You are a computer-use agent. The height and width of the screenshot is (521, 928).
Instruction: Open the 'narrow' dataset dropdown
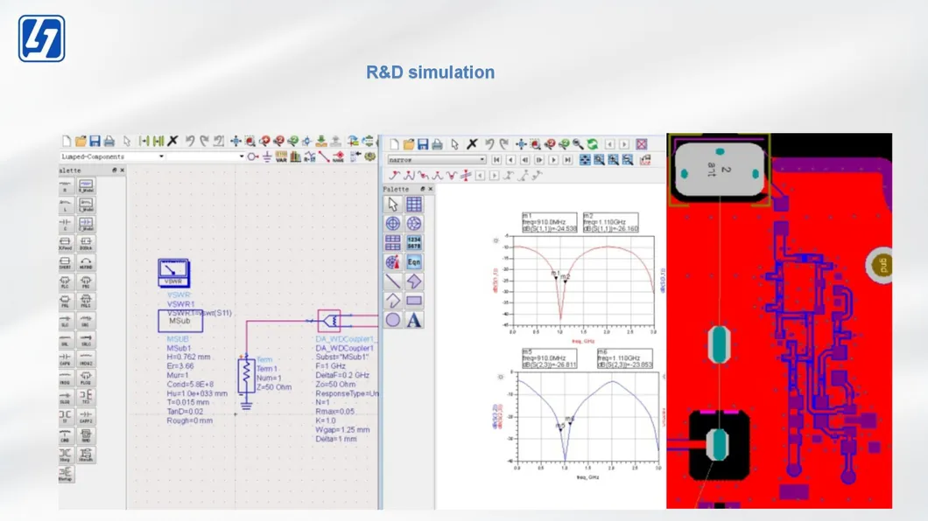pos(482,160)
